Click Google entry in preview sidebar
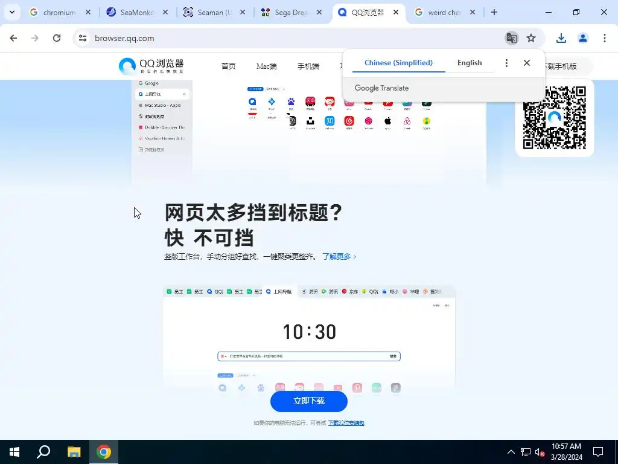 (x=151, y=83)
